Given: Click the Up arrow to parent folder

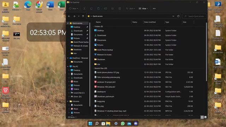Looking at the screenshot, I should 83,16.
